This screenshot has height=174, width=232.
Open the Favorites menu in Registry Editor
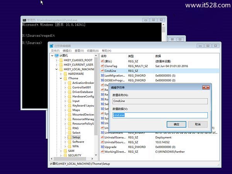tap(93, 51)
